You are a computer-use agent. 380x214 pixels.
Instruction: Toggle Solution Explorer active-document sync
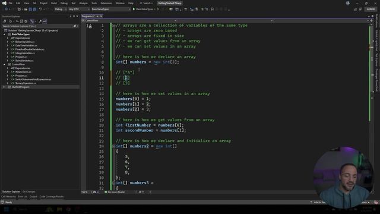[17, 21]
